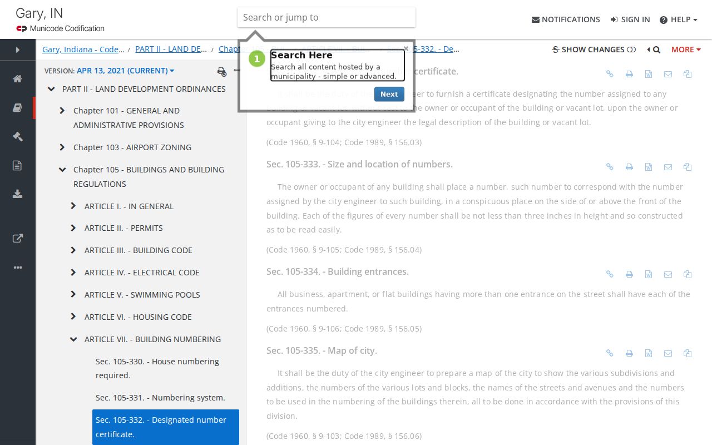The height and width of the screenshot is (445, 712).
Task: Select Sec. 105-331. - Numbering system
Action: click(160, 398)
